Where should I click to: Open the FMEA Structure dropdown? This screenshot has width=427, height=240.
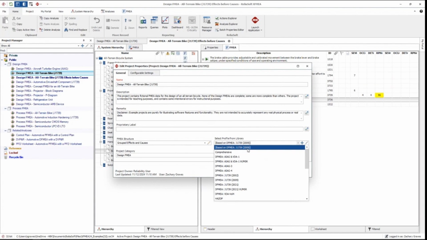(205, 143)
